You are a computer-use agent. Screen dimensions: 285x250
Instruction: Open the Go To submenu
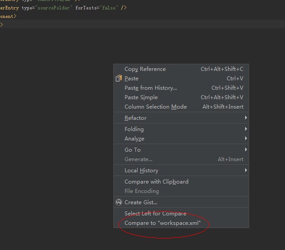pos(181,150)
